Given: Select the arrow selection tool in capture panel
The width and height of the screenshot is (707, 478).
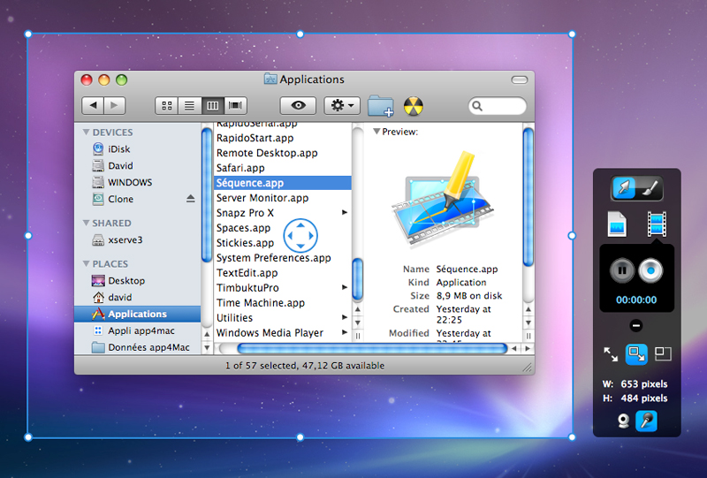Looking at the screenshot, I should 624,188.
